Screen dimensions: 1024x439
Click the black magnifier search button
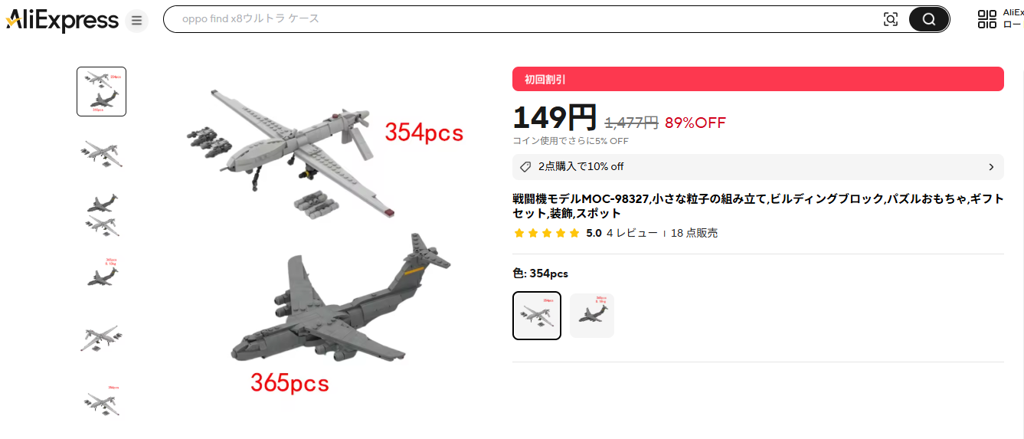(929, 19)
